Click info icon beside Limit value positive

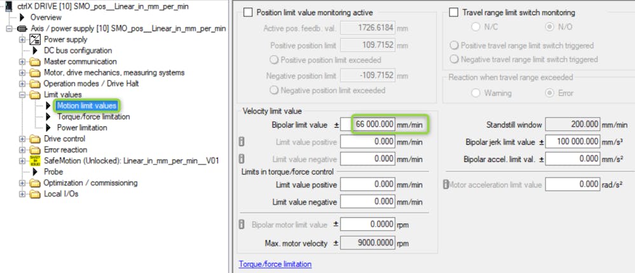[x=242, y=142]
